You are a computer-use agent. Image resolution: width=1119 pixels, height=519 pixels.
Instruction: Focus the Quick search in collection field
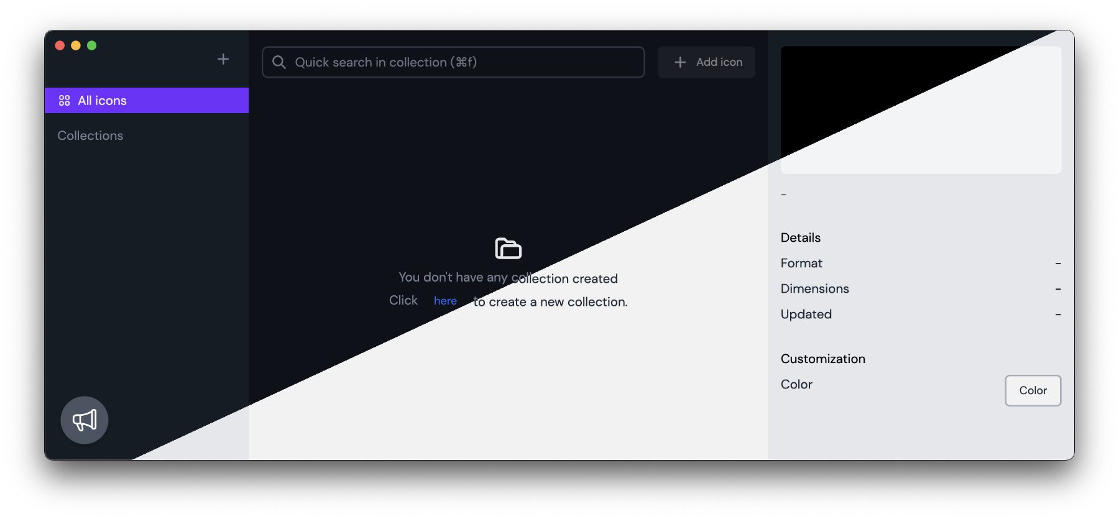click(453, 62)
